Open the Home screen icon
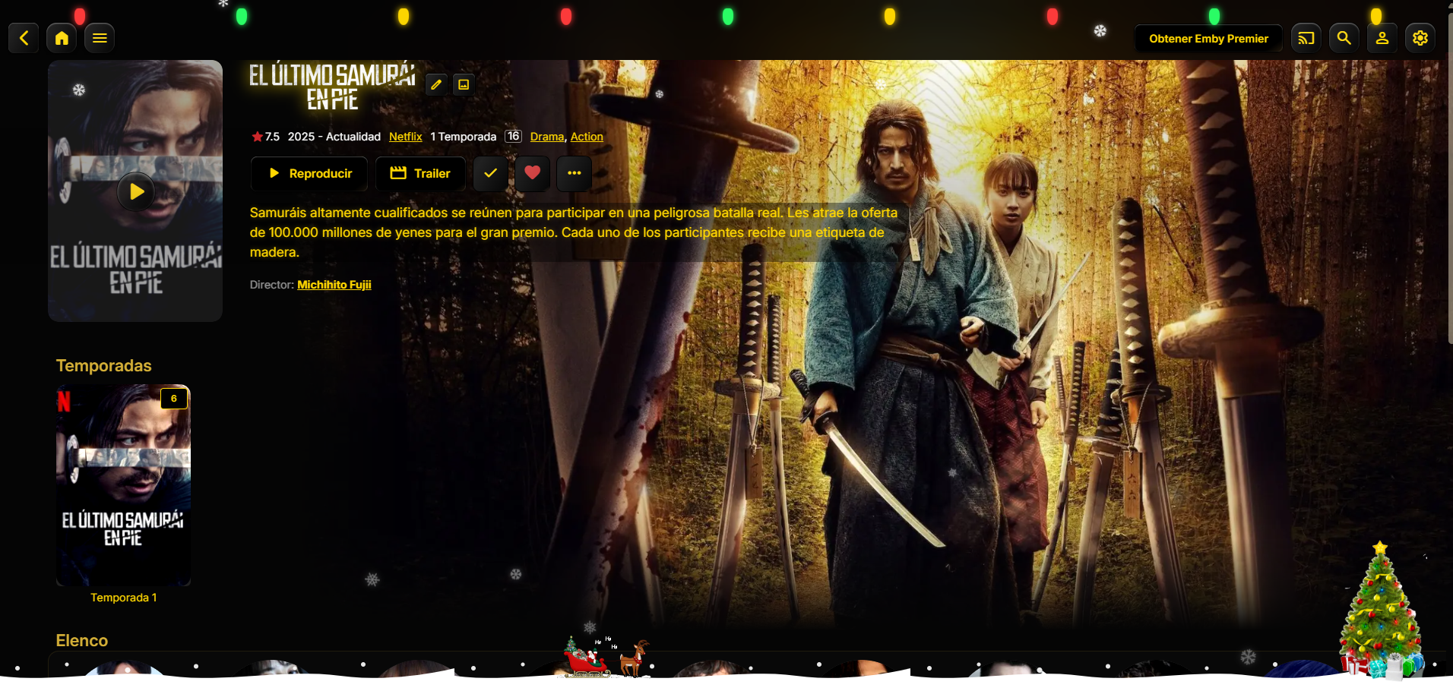The height and width of the screenshot is (691, 1453). point(62,38)
